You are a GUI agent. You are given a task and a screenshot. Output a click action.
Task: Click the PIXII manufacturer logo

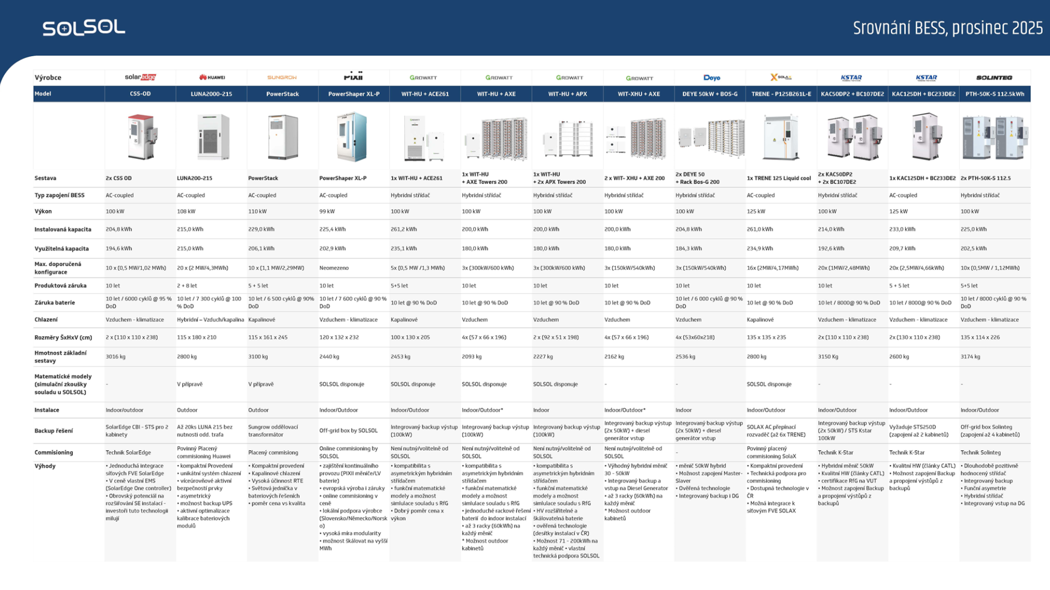[x=353, y=76]
